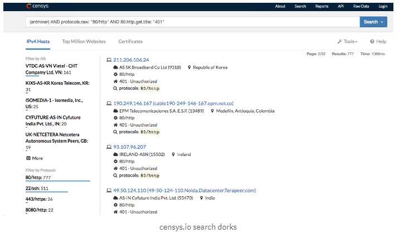Open the Search nav item

click(300, 6)
